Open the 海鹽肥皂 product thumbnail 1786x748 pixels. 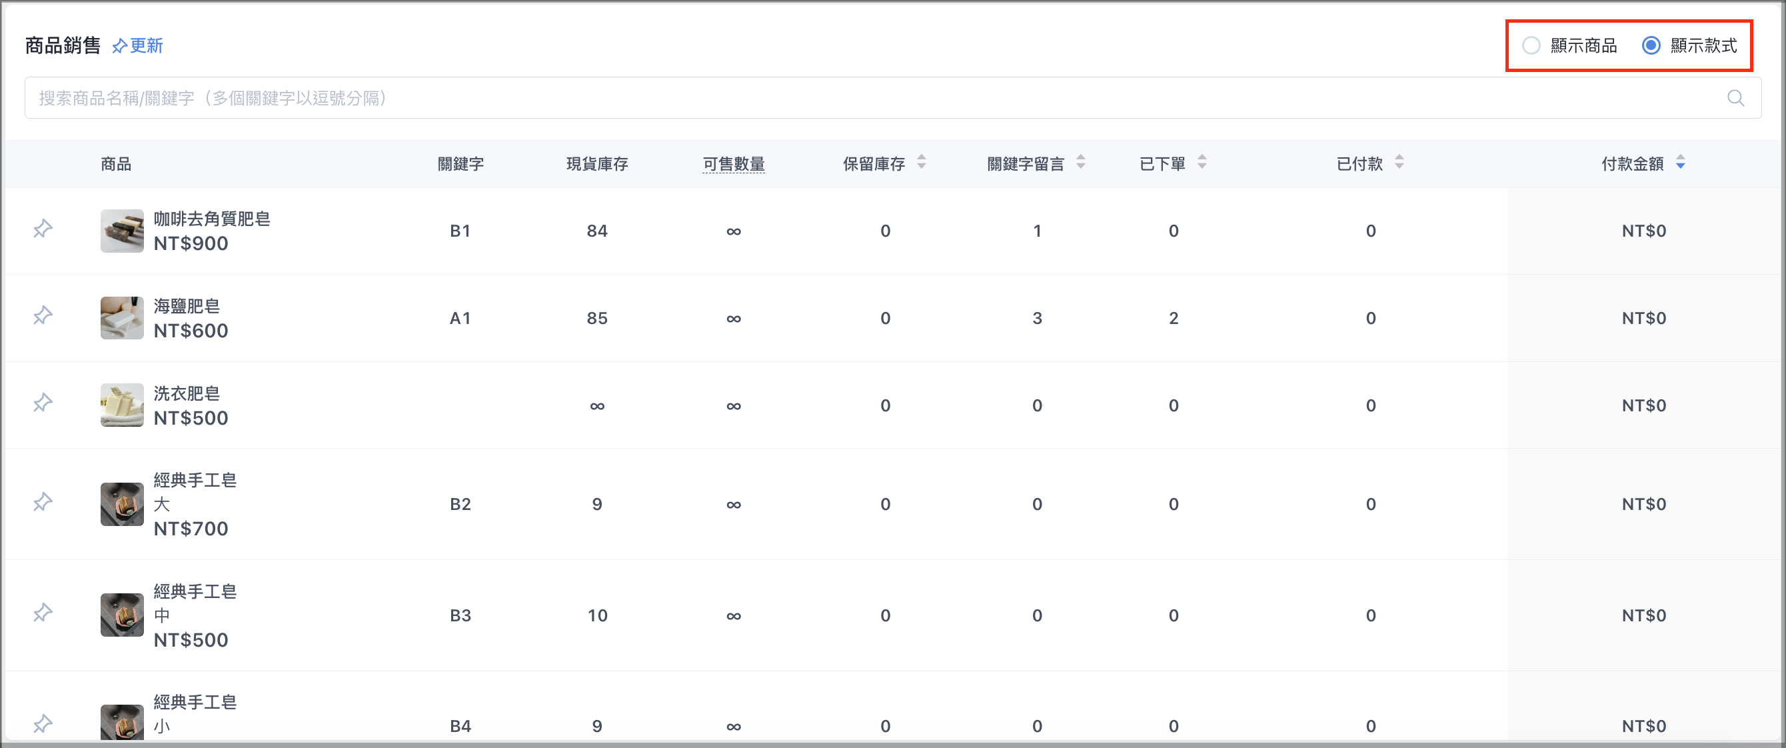tap(122, 318)
